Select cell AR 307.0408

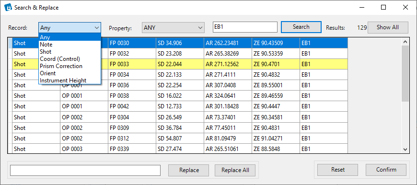click(228, 85)
